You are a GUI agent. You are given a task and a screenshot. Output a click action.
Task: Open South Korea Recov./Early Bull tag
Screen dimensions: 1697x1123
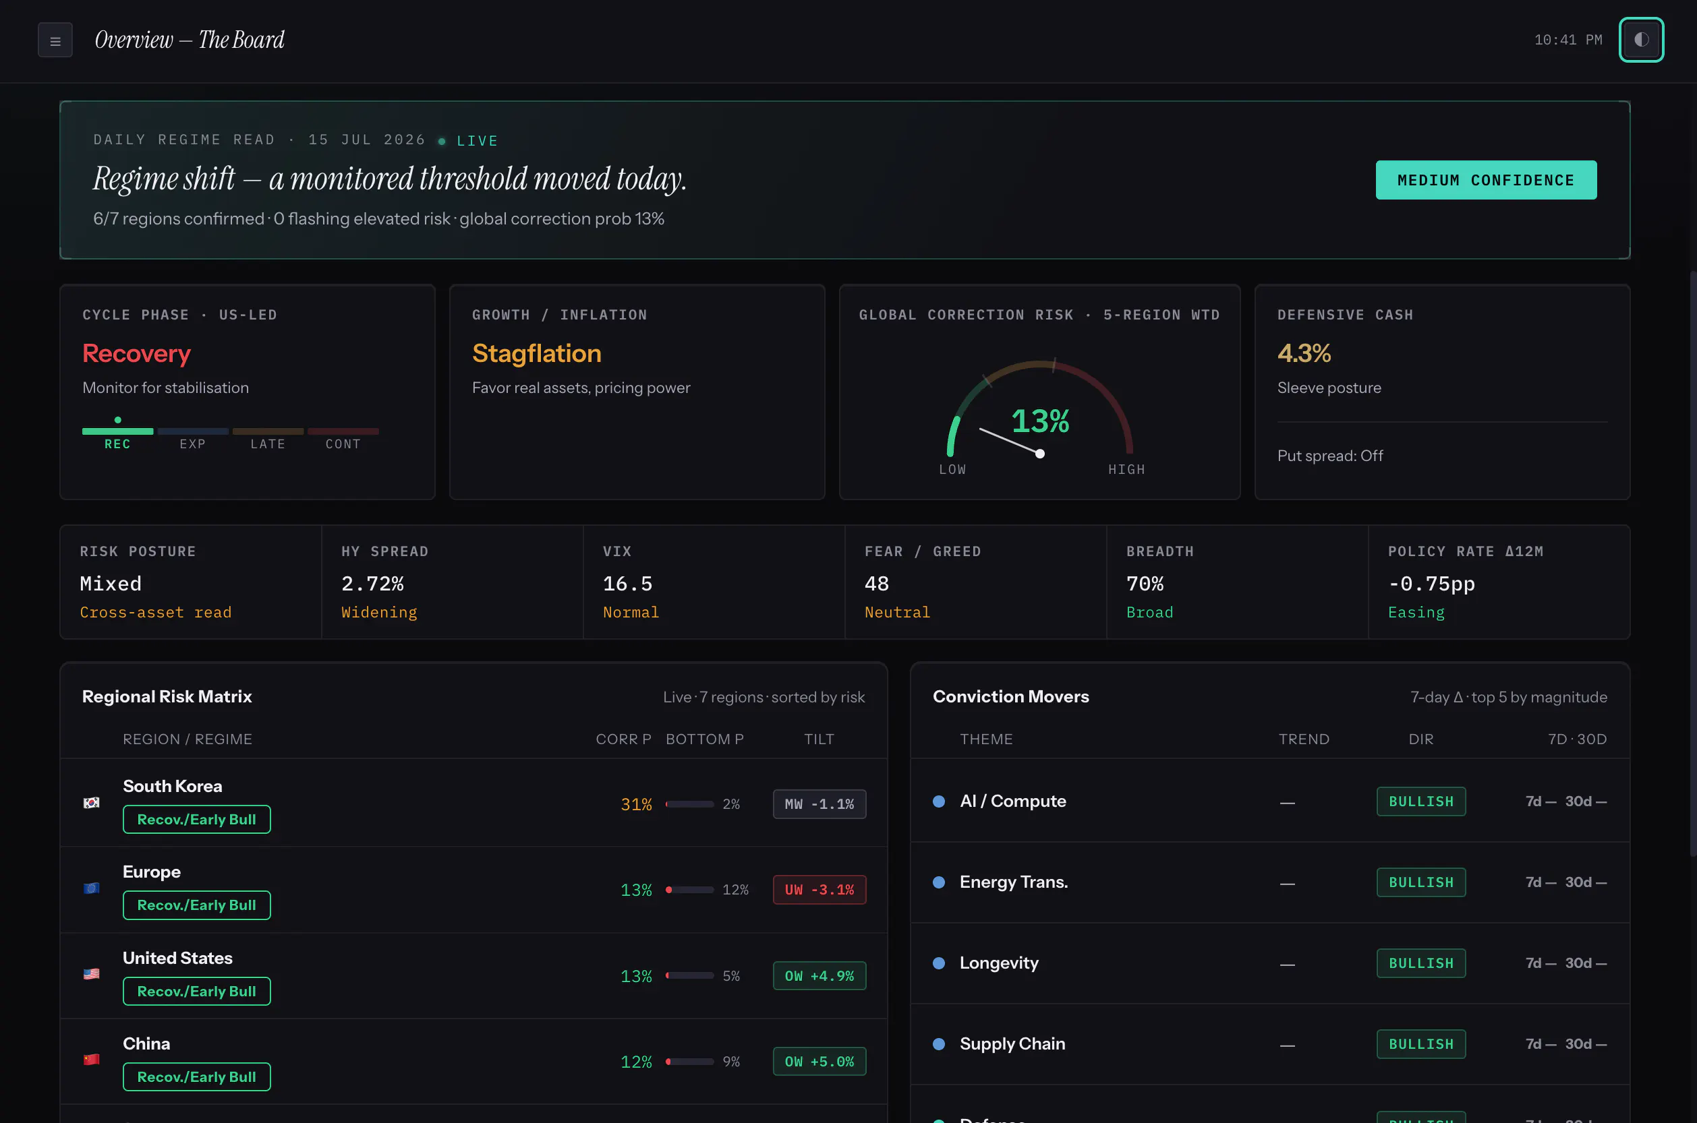[196, 820]
